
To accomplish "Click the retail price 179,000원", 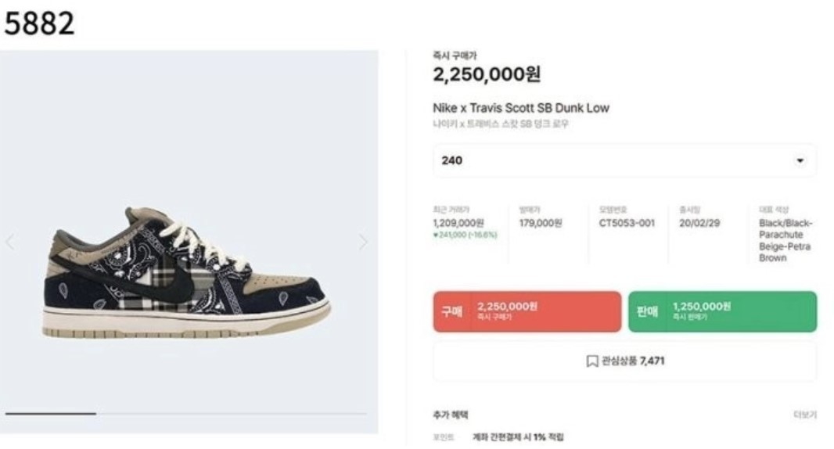I will tap(541, 223).
